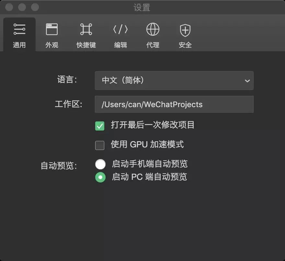Open the 语言 language dropdown
The image size is (285, 261).
174,81
